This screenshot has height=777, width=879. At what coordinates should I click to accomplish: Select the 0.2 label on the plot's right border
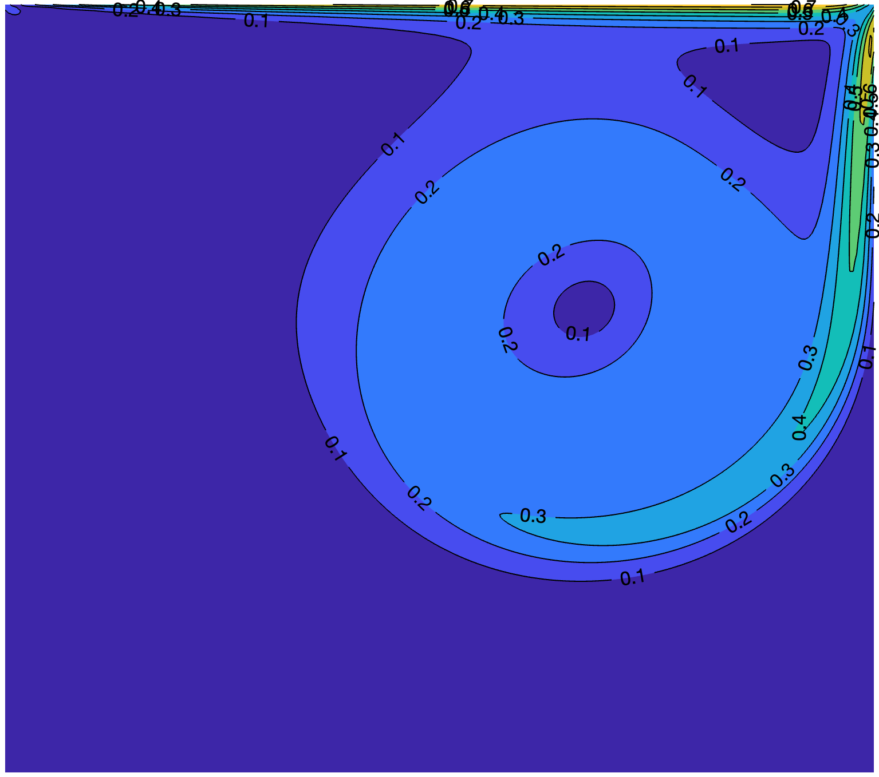872,225
